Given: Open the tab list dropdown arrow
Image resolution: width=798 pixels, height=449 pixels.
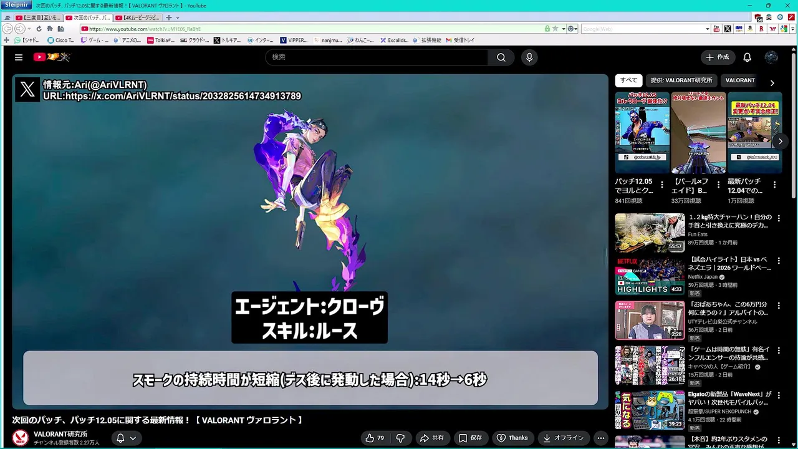Looking at the screenshot, I should (x=178, y=17).
